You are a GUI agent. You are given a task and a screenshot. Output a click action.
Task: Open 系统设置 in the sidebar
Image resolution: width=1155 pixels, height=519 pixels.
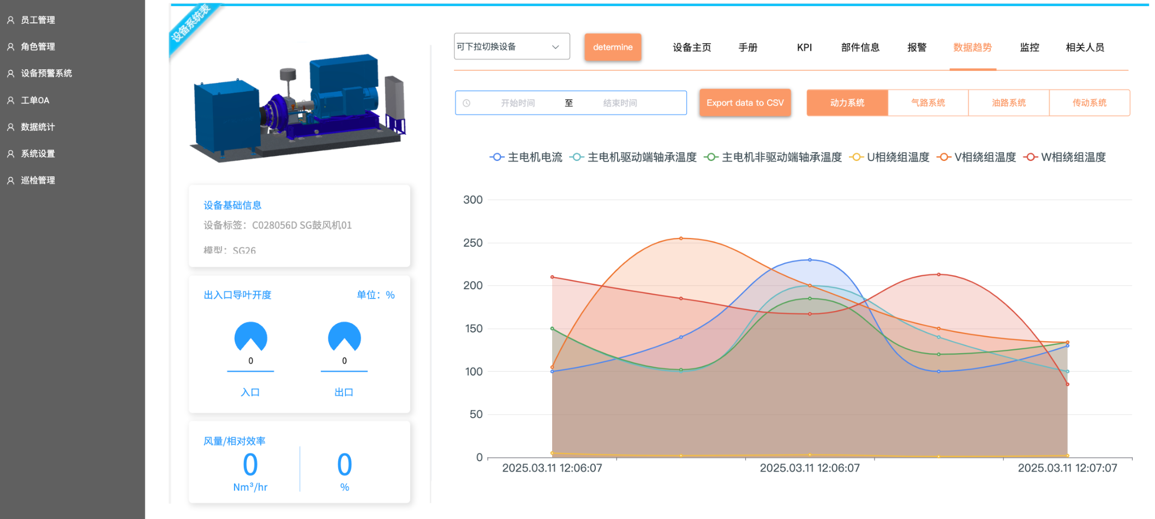(38, 154)
